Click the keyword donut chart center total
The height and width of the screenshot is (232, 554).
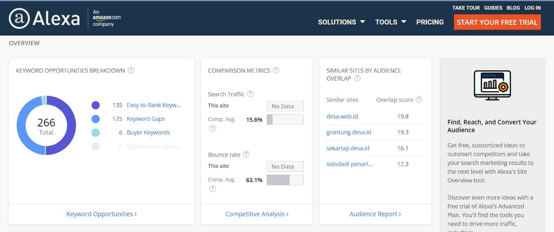pos(46,126)
